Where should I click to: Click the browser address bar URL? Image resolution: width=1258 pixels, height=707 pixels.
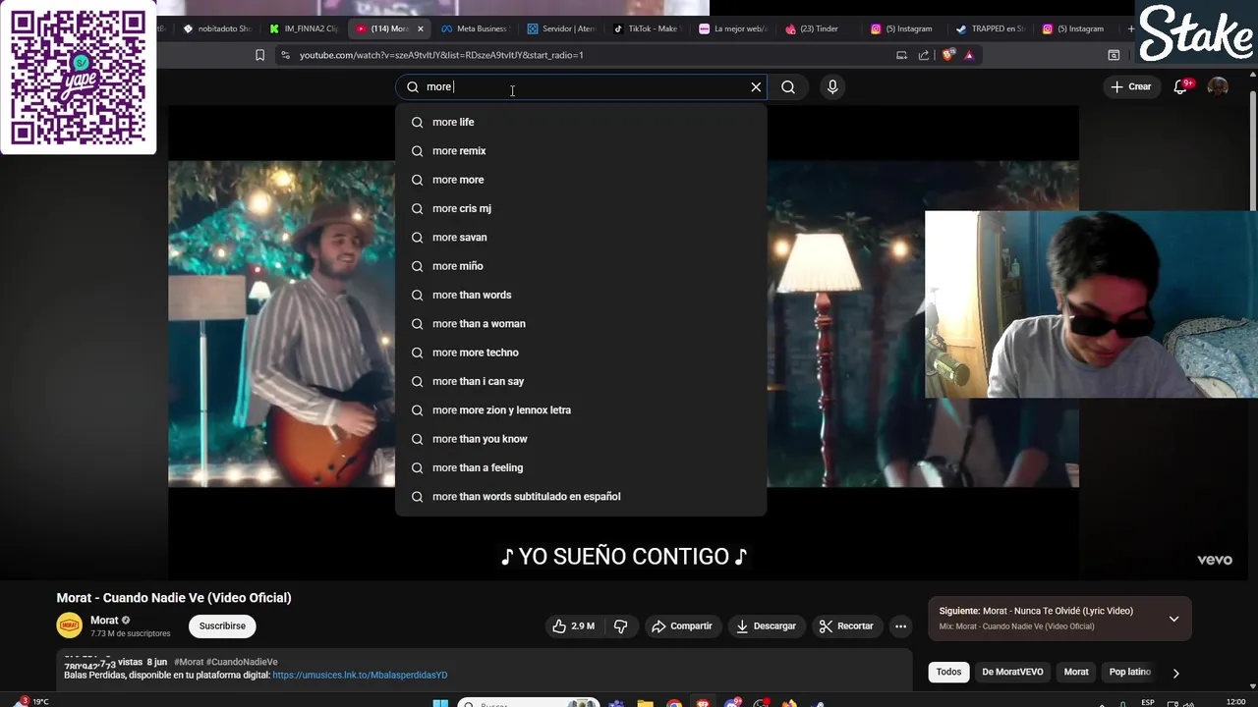[x=441, y=55]
